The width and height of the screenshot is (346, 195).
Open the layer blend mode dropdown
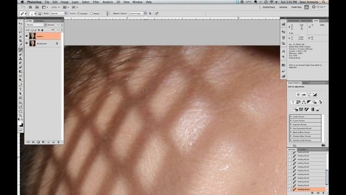tap(36, 25)
